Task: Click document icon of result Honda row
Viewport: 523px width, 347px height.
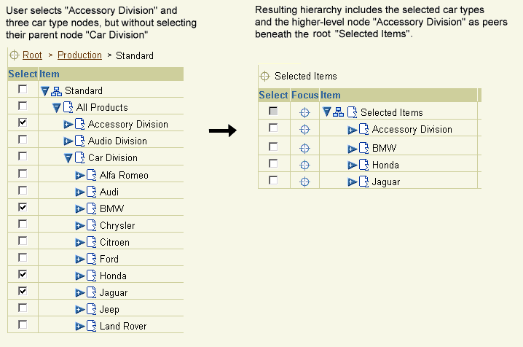Action: tap(363, 165)
